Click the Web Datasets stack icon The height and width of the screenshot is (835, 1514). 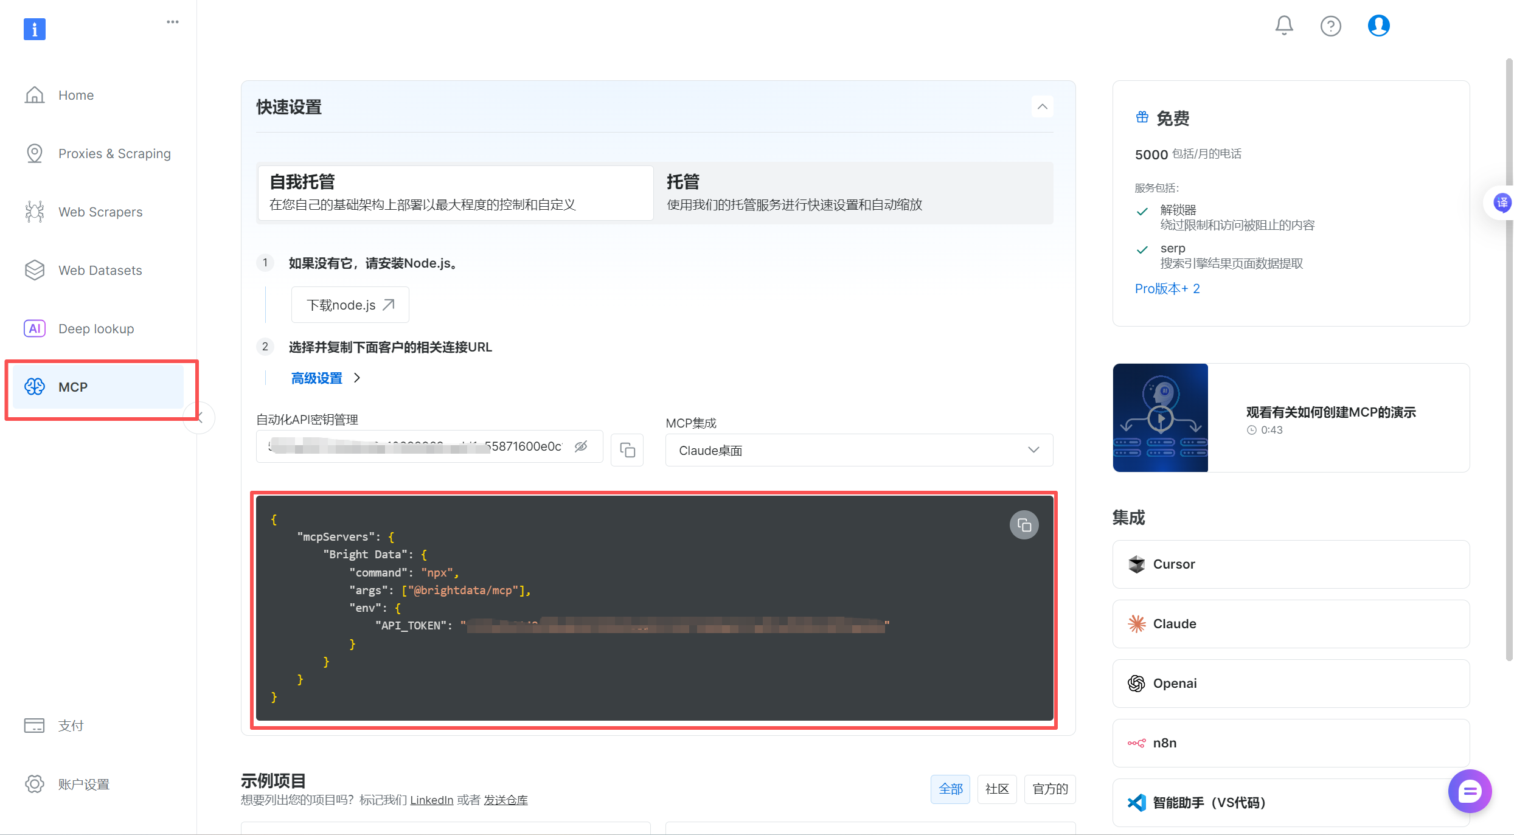pyautogui.click(x=35, y=270)
